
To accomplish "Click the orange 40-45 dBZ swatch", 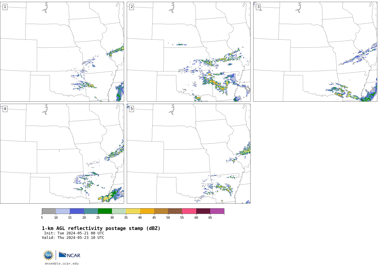I will pyautogui.click(x=147, y=211).
